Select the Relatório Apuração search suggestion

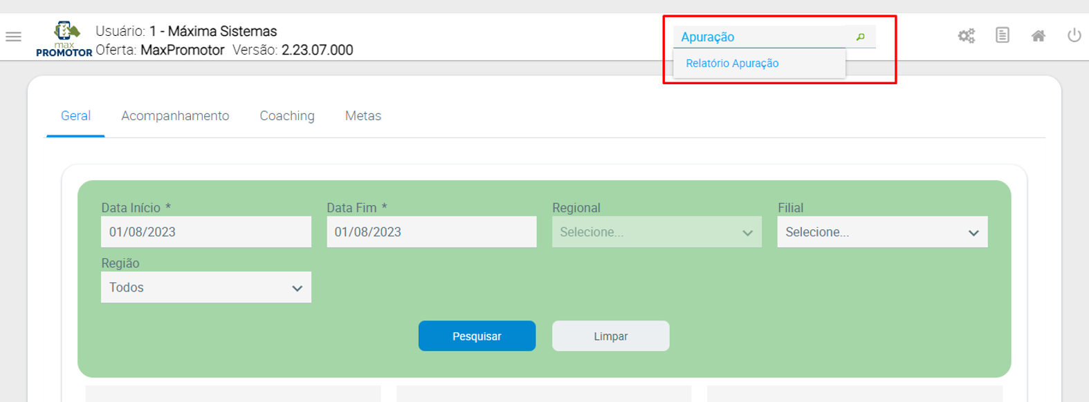[732, 64]
